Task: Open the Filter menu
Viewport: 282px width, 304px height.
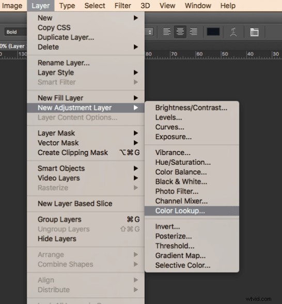Action: (x=123, y=6)
